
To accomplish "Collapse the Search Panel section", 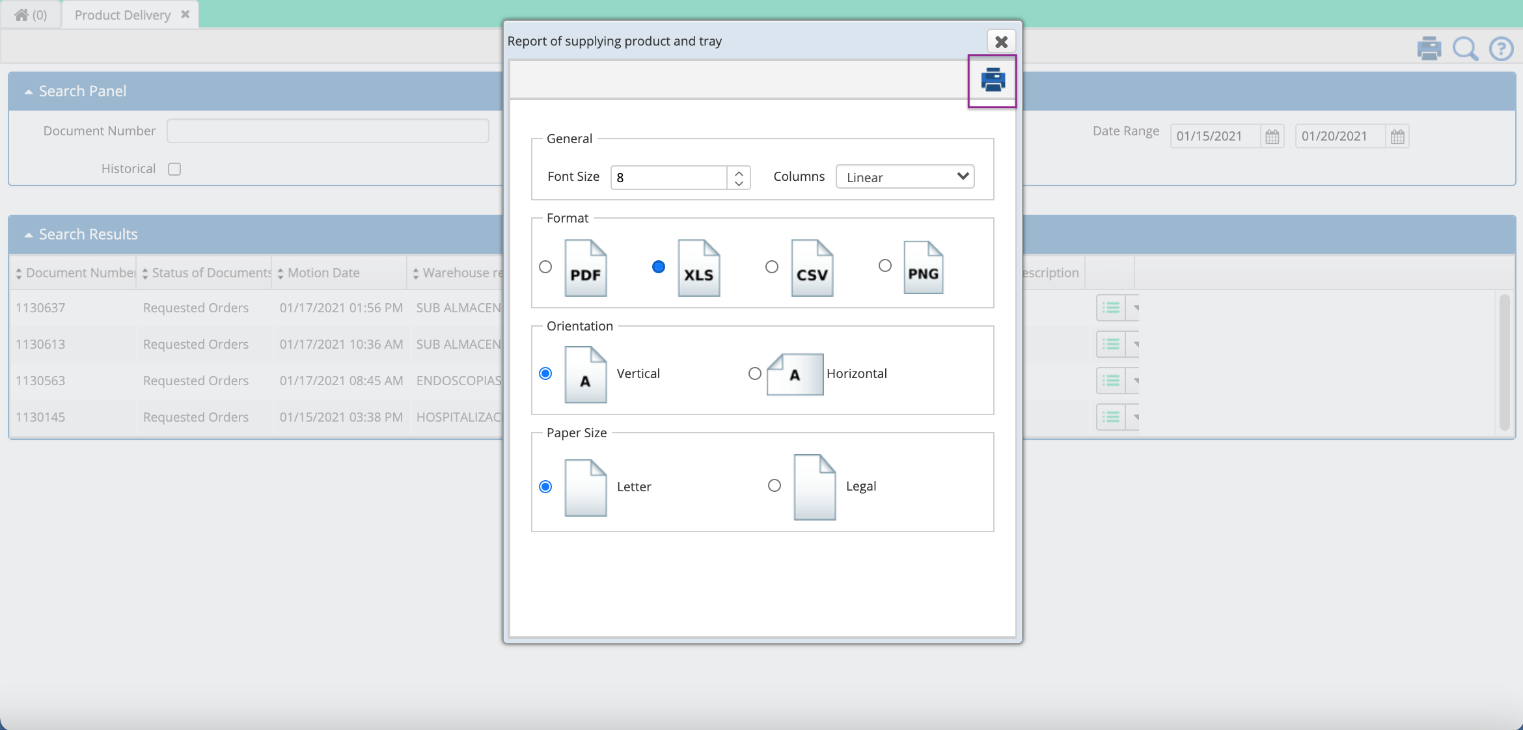I will coord(29,91).
